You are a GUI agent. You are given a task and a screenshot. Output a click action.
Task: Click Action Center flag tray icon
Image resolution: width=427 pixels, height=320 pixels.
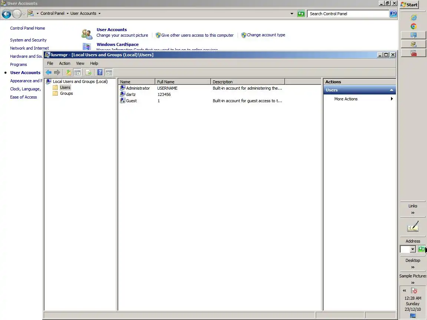click(414, 291)
